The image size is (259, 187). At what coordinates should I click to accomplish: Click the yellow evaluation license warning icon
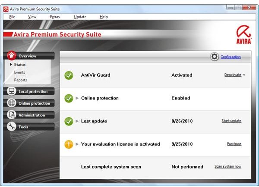pos(69,144)
